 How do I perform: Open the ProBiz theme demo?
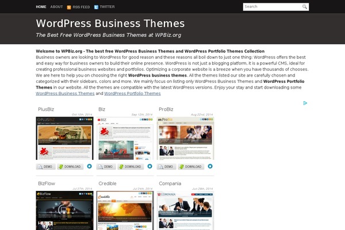[166, 167]
